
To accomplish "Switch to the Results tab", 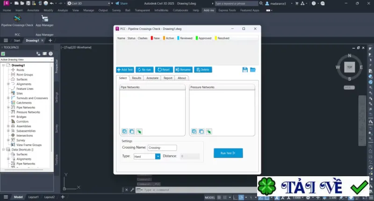I will coord(137,78).
